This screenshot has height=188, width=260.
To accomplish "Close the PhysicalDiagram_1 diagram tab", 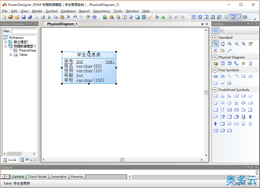I will click(207, 24).
